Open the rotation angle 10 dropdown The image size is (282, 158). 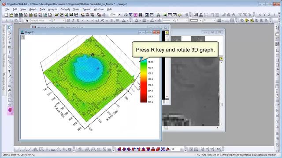(x=181, y=149)
